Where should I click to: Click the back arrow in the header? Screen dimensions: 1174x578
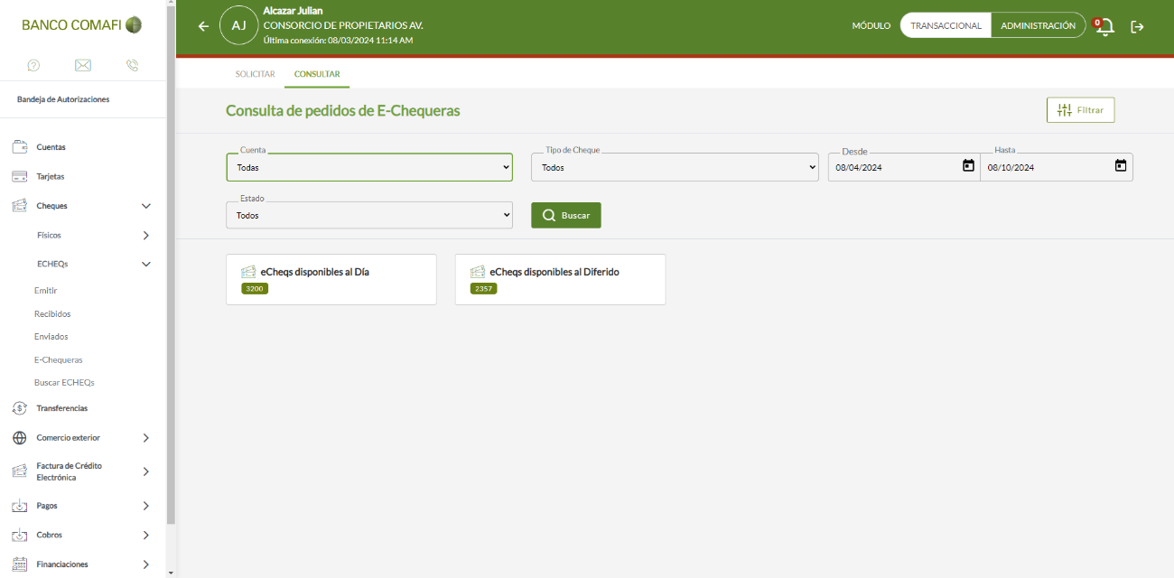tap(203, 26)
